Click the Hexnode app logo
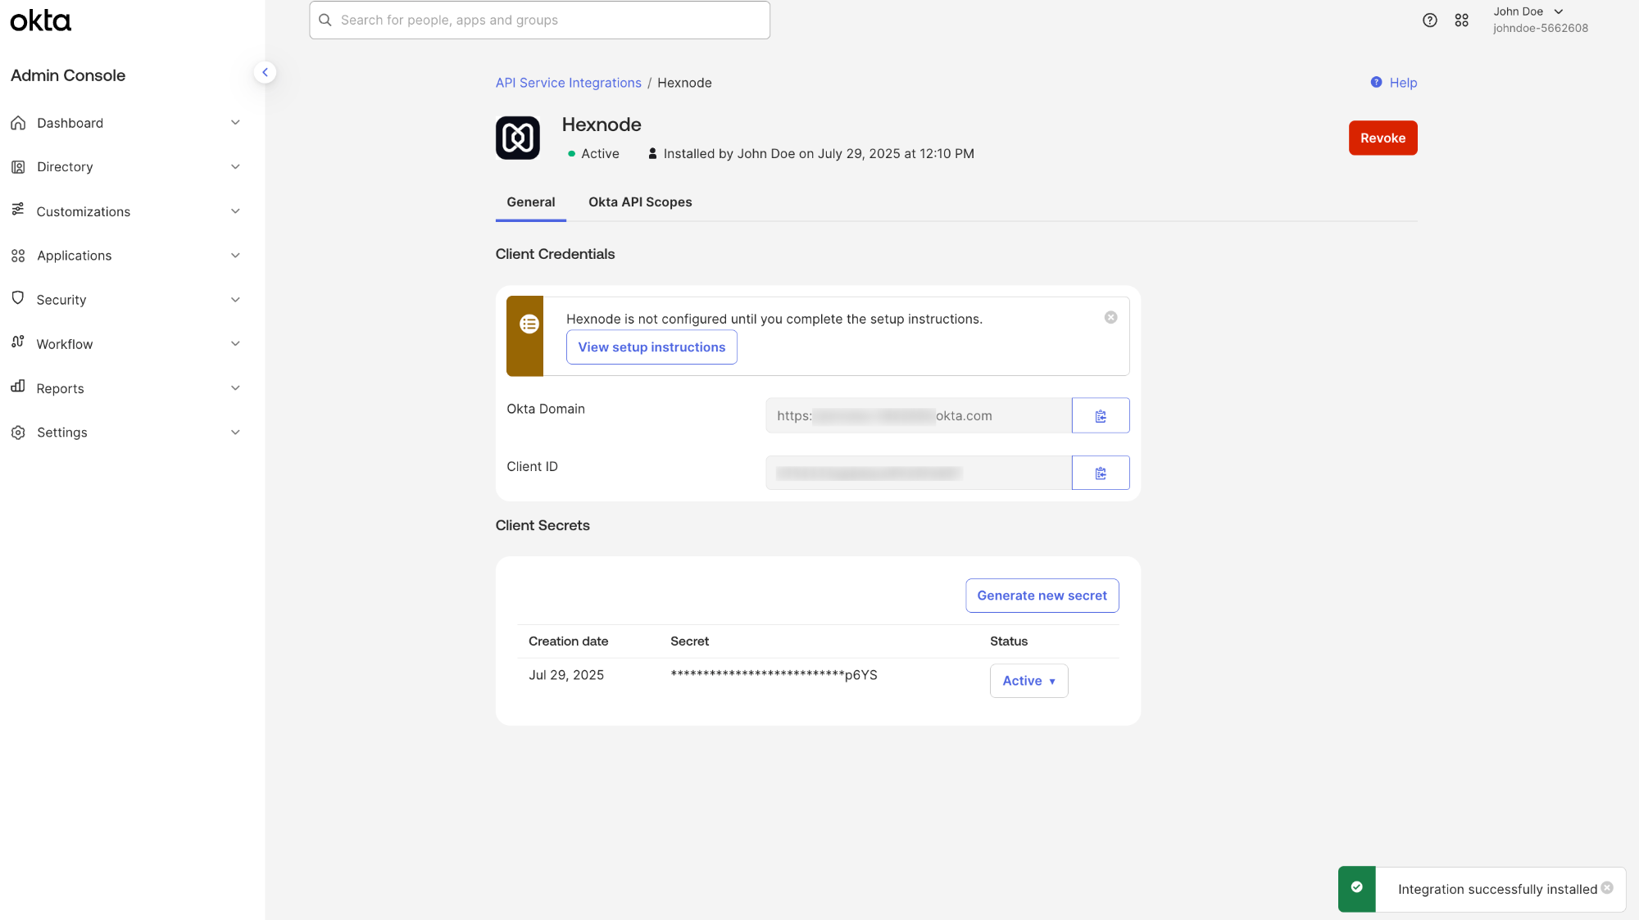This screenshot has width=1639, height=920. pyautogui.click(x=518, y=138)
